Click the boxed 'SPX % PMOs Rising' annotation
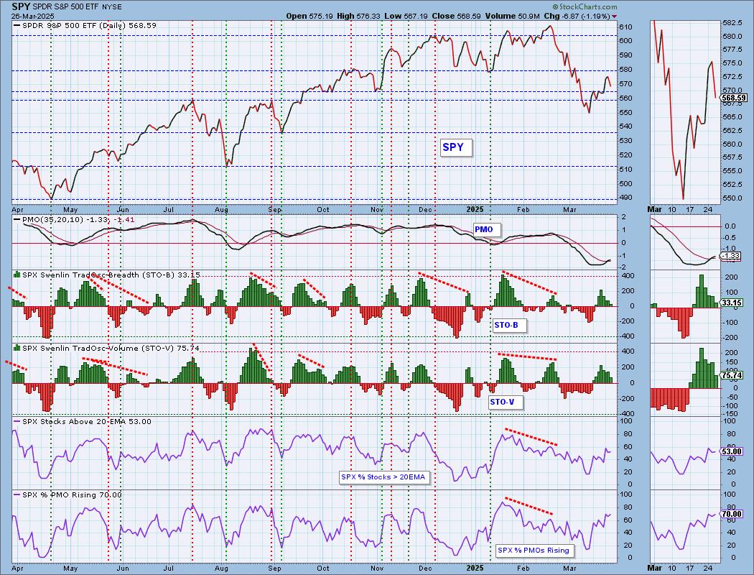 534,551
